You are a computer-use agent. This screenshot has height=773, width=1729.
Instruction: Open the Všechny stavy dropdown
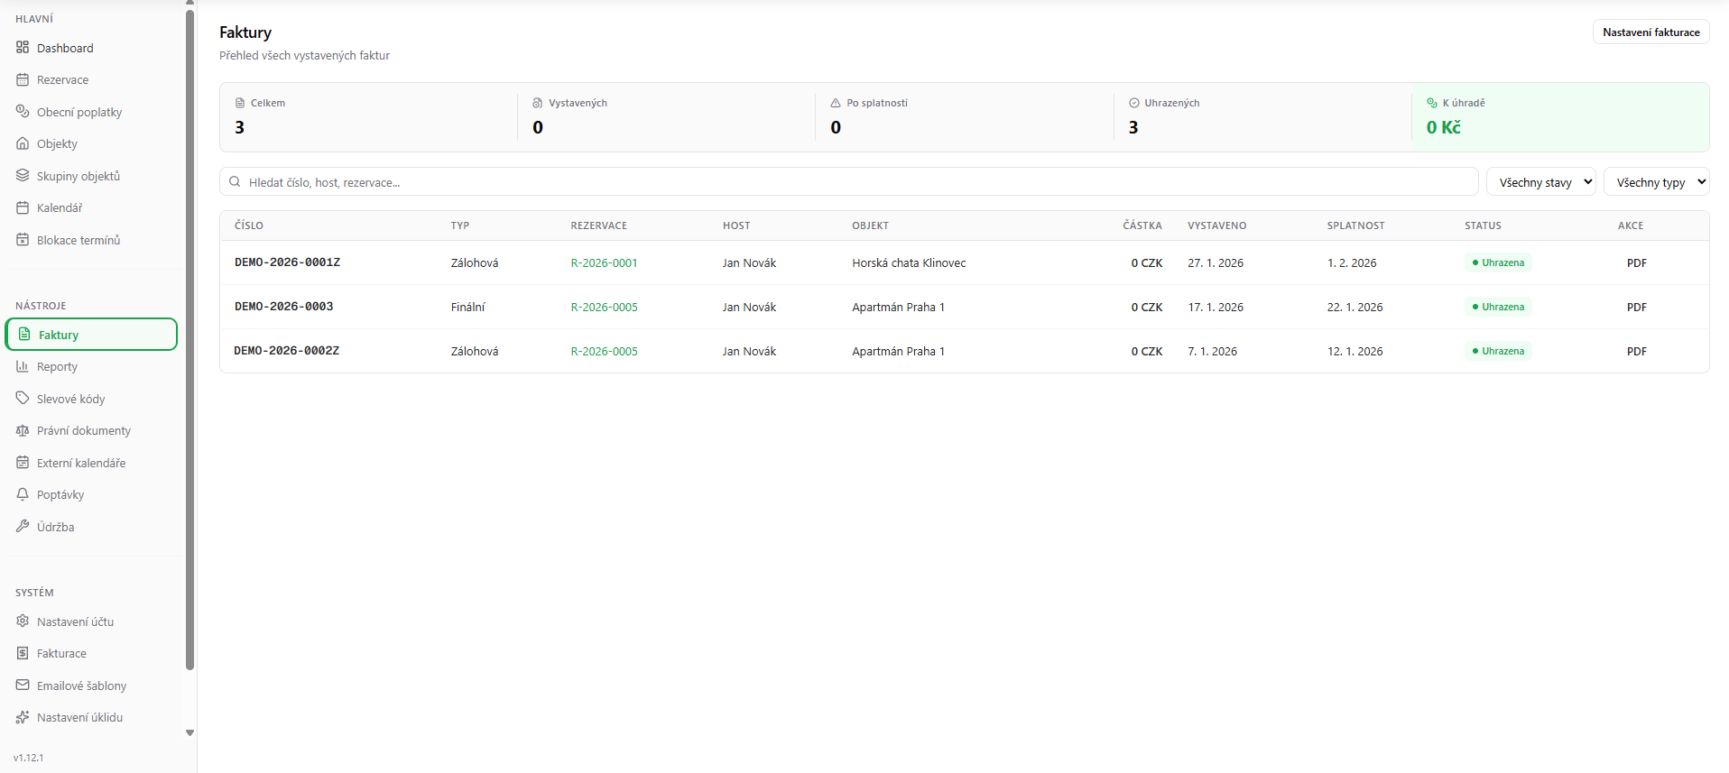pyautogui.click(x=1541, y=182)
